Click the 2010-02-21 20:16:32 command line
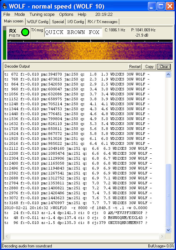Screen dimensions: 176x250 [76, 208]
